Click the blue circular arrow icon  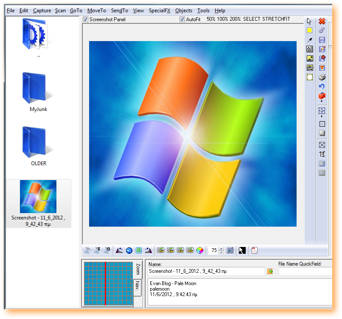pyautogui.click(x=129, y=251)
